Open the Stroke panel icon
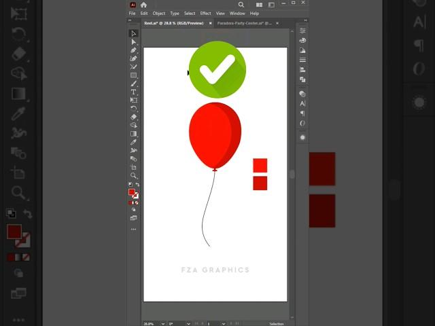This screenshot has height=326, width=435. point(302,60)
